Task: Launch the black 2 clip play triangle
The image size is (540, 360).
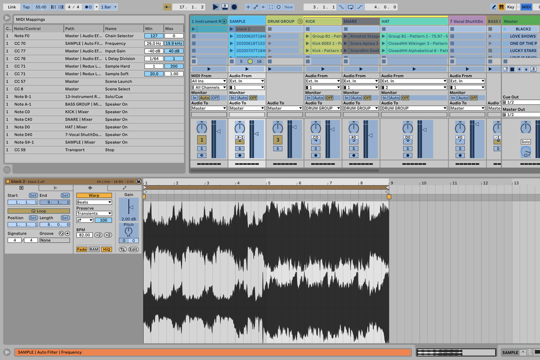Action: [232, 29]
